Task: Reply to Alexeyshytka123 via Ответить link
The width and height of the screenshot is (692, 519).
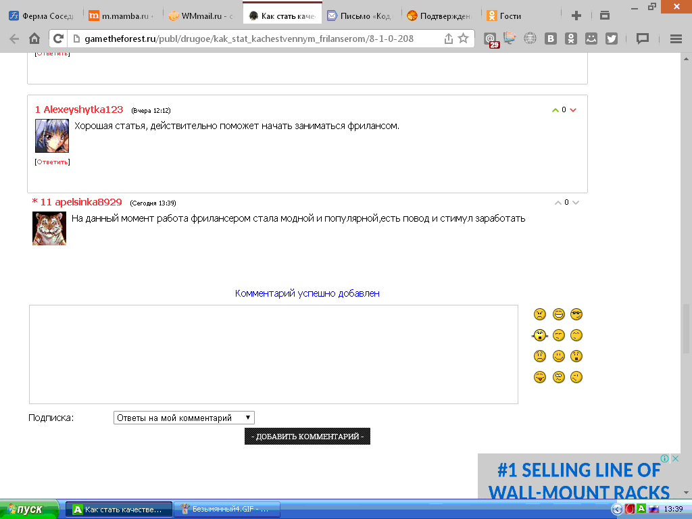Action: (52, 162)
